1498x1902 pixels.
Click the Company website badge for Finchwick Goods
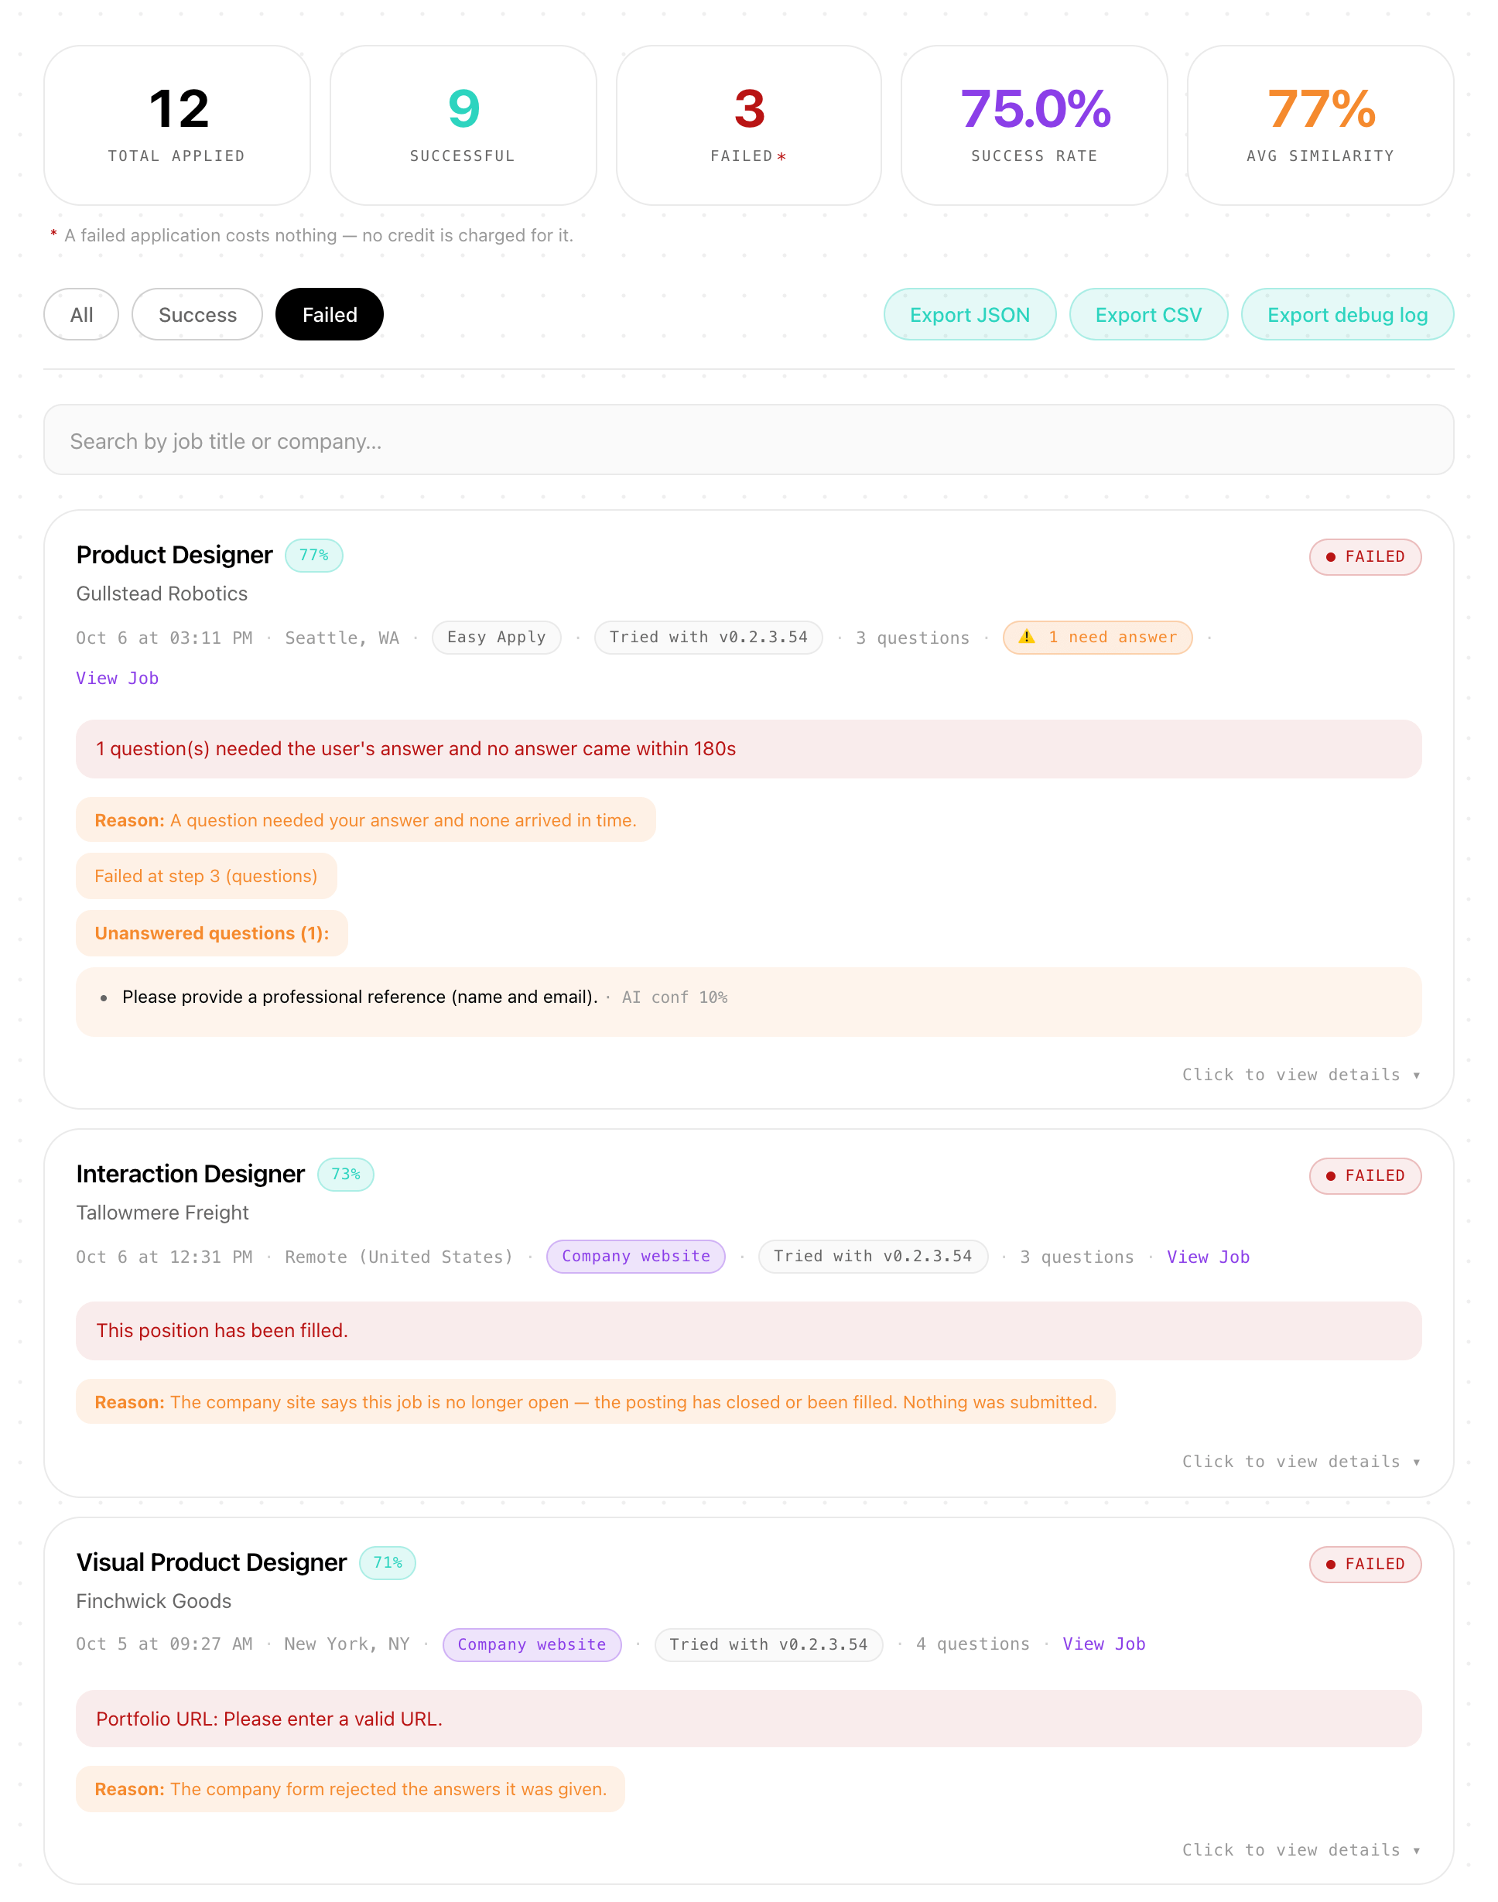[532, 1645]
